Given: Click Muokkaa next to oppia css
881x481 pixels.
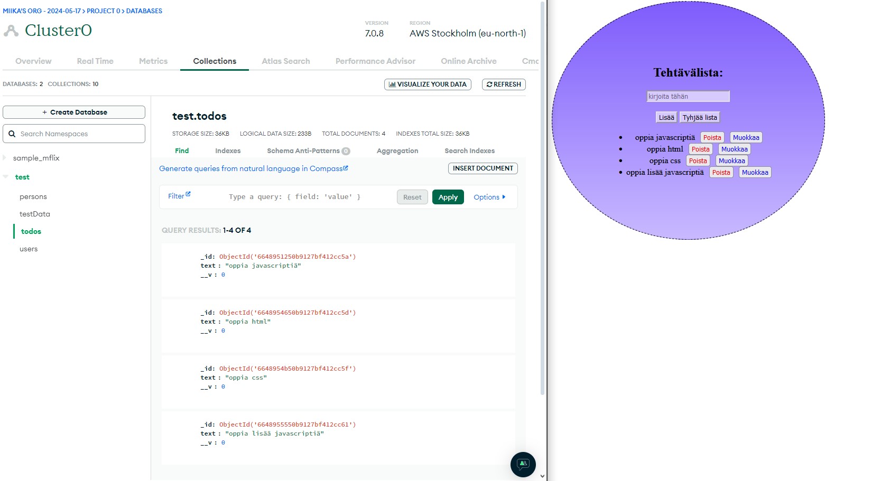Looking at the screenshot, I should click(x=731, y=161).
